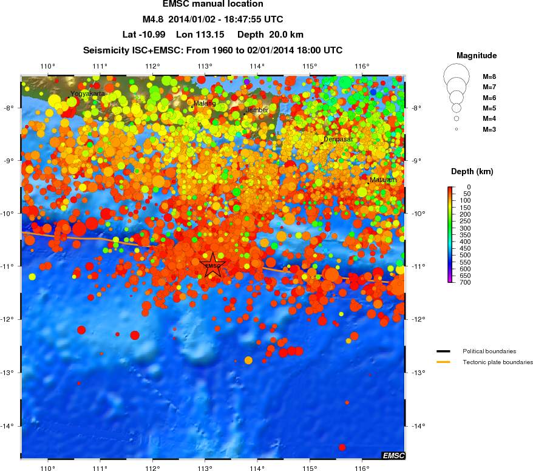Click the 'Magnitude' legend heading

coord(477,55)
